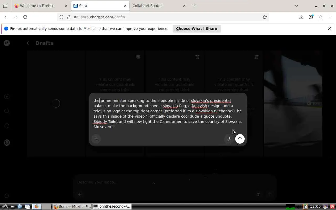
Task: Launch Firefox from the taskbar quick launcher
Action: [37, 206]
